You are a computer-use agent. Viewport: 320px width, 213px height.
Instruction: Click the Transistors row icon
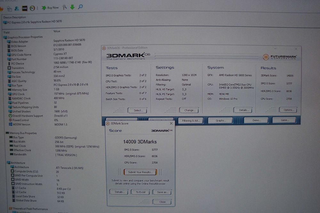(x=9, y=68)
